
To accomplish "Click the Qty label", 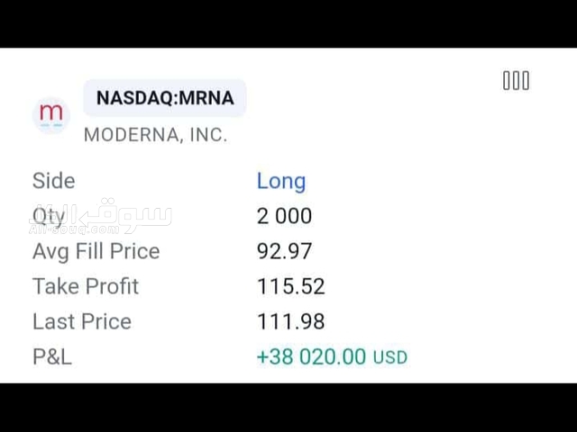I will 48,216.
